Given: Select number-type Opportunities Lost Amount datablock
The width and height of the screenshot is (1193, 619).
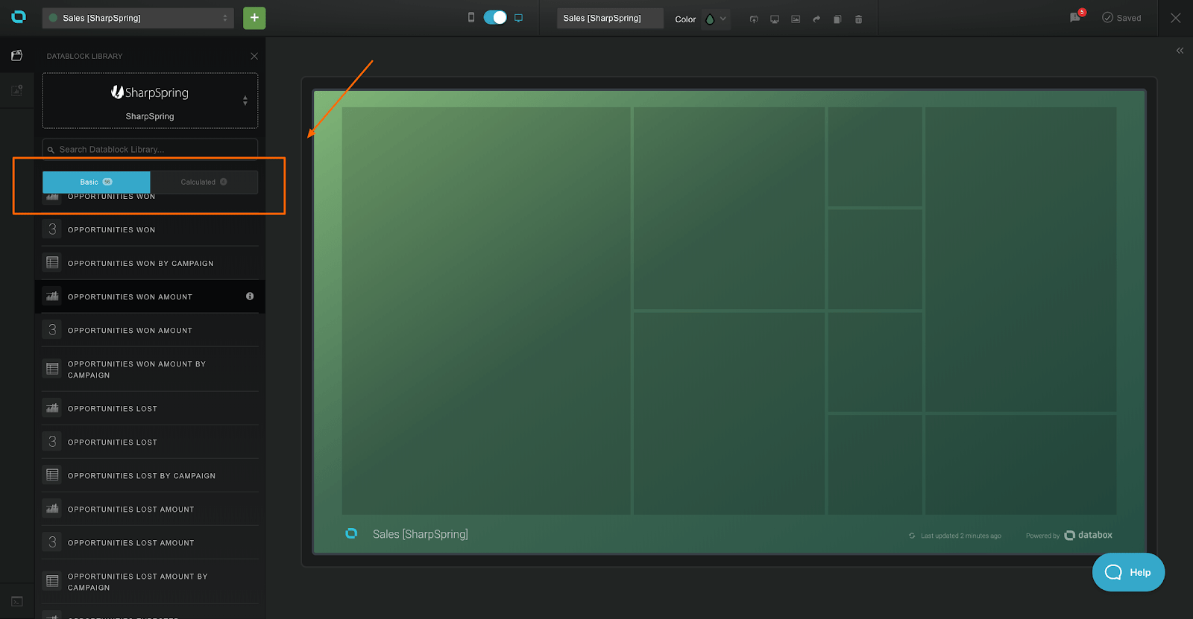Looking at the screenshot, I should (150, 542).
